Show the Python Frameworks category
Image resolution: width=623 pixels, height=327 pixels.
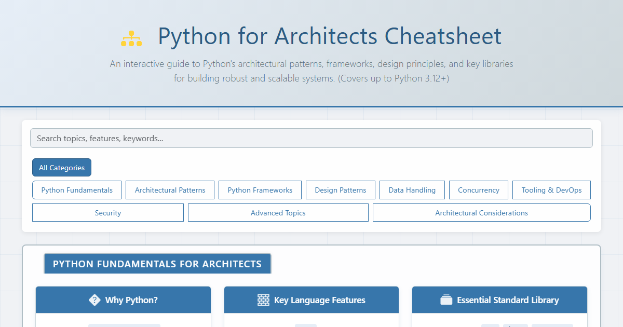click(260, 190)
